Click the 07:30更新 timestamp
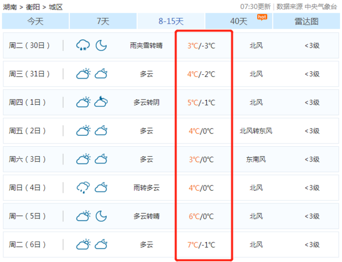Viewport: 342px width, 262px height. pos(256,7)
